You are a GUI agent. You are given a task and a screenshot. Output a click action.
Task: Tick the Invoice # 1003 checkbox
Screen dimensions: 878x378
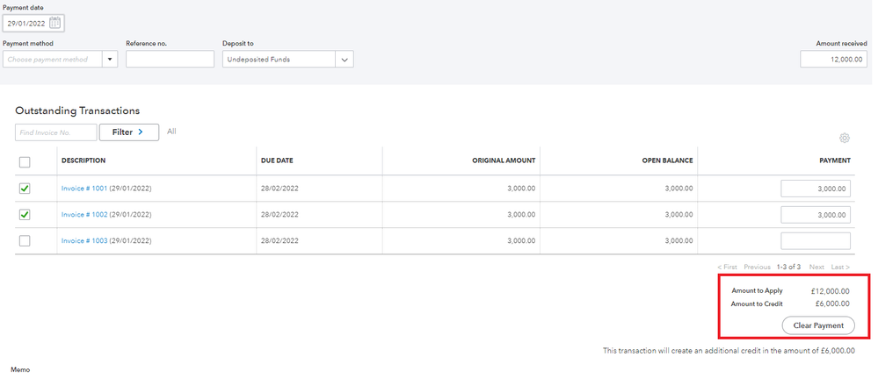point(25,241)
